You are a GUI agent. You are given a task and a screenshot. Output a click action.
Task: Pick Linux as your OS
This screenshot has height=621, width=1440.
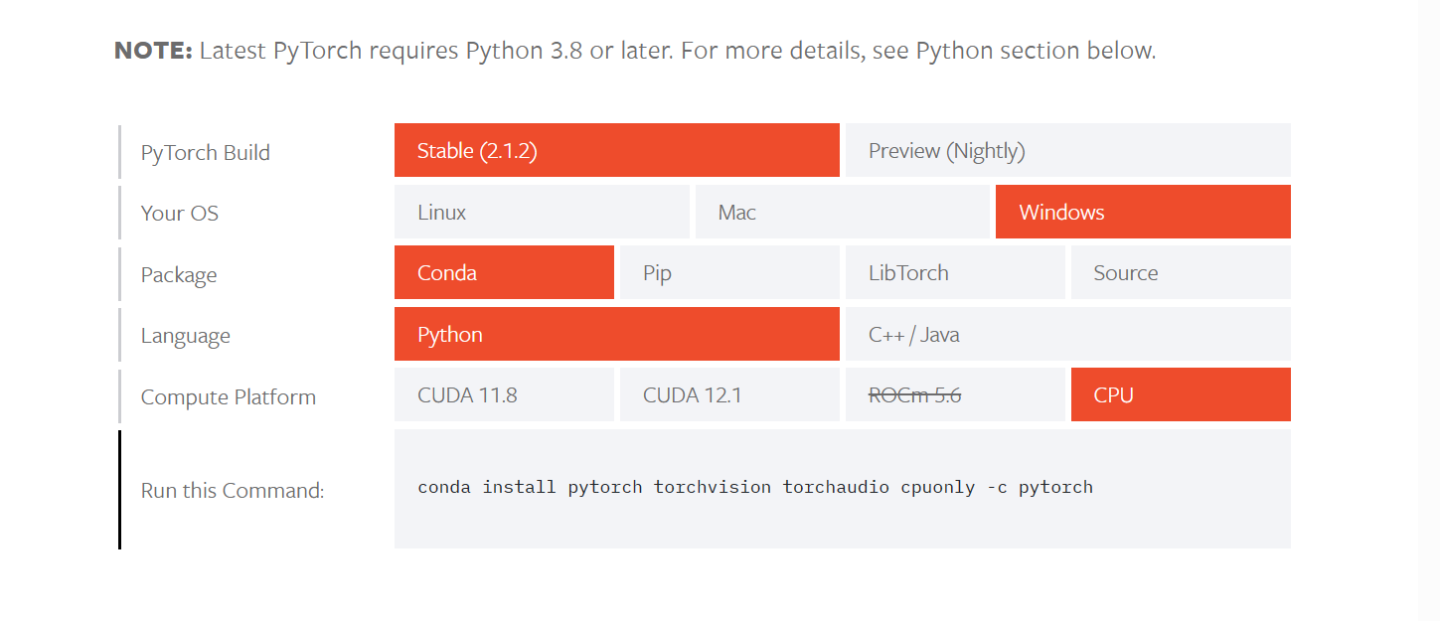542,212
